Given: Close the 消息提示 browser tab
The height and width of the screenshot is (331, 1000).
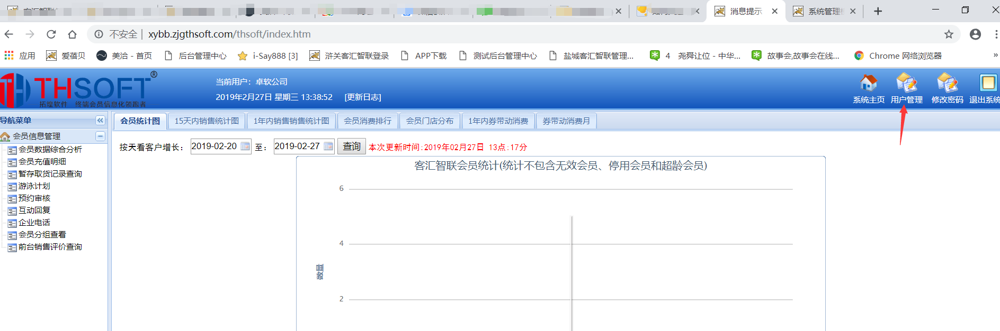Looking at the screenshot, I should pos(775,11).
